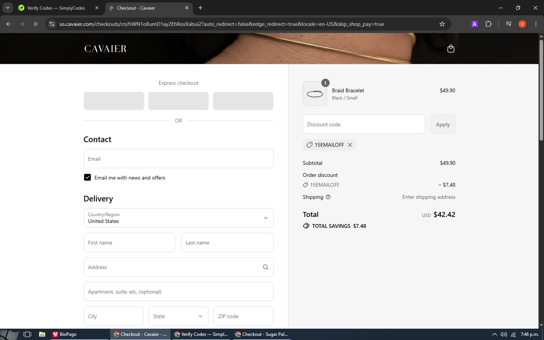Click the Braid Bracelet product thumbnail
Viewport: 544px width, 340px height.
315,94
